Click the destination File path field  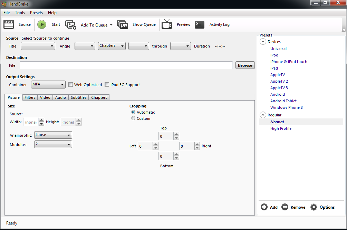coord(126,65)
